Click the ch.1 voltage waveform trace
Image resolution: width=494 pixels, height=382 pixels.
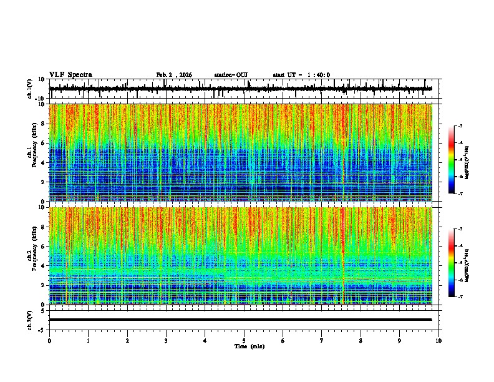pyautogui.click(x=240, y=89)
